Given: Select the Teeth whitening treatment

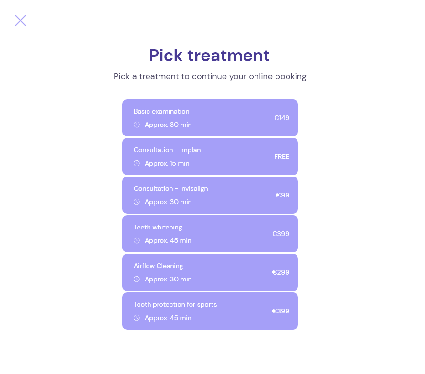Looking at the screenshot, I should pyautogui.click(x=210, y=234).
